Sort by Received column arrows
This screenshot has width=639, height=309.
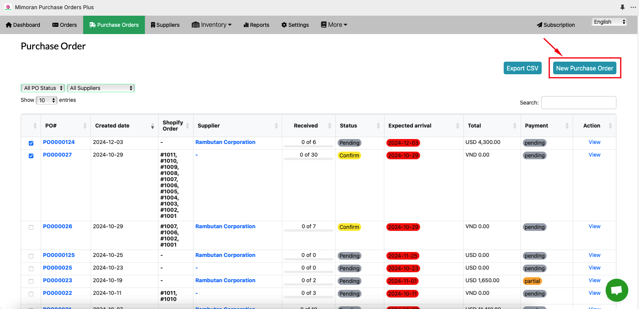pyautogui.click(x=330, y=126)
